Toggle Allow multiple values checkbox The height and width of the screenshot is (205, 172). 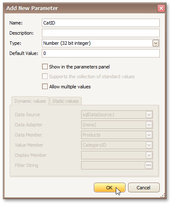[45, 87]
